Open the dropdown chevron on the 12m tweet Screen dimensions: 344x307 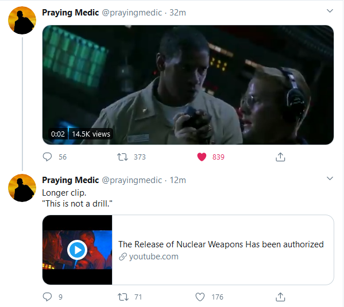click(330, 178)
